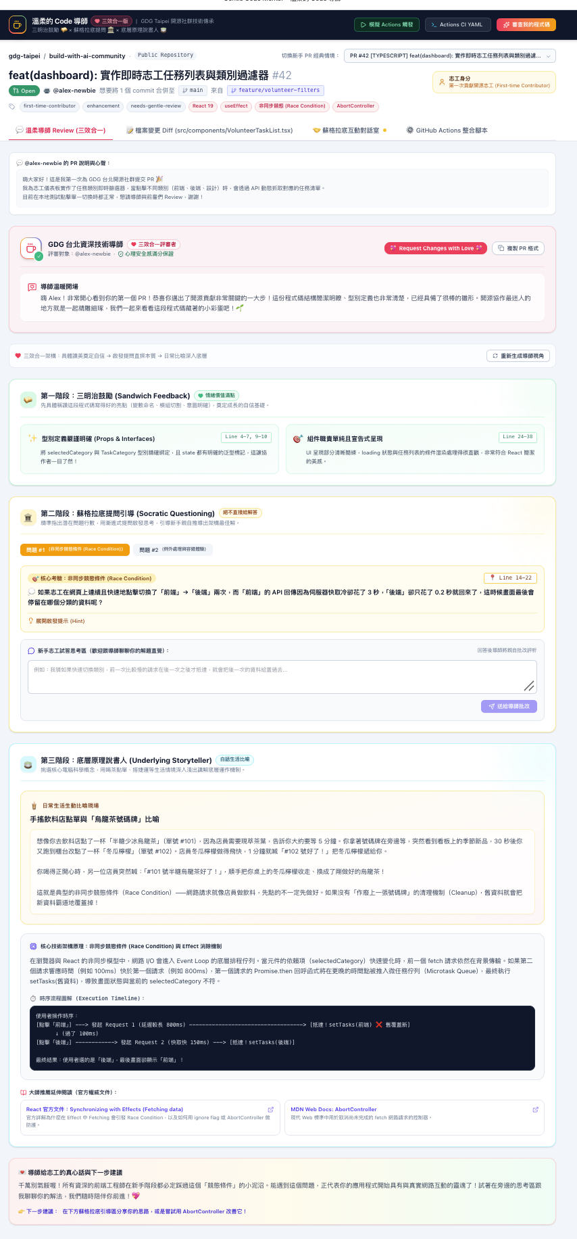Click the tag icon before labels

click(x=12, y=106)
